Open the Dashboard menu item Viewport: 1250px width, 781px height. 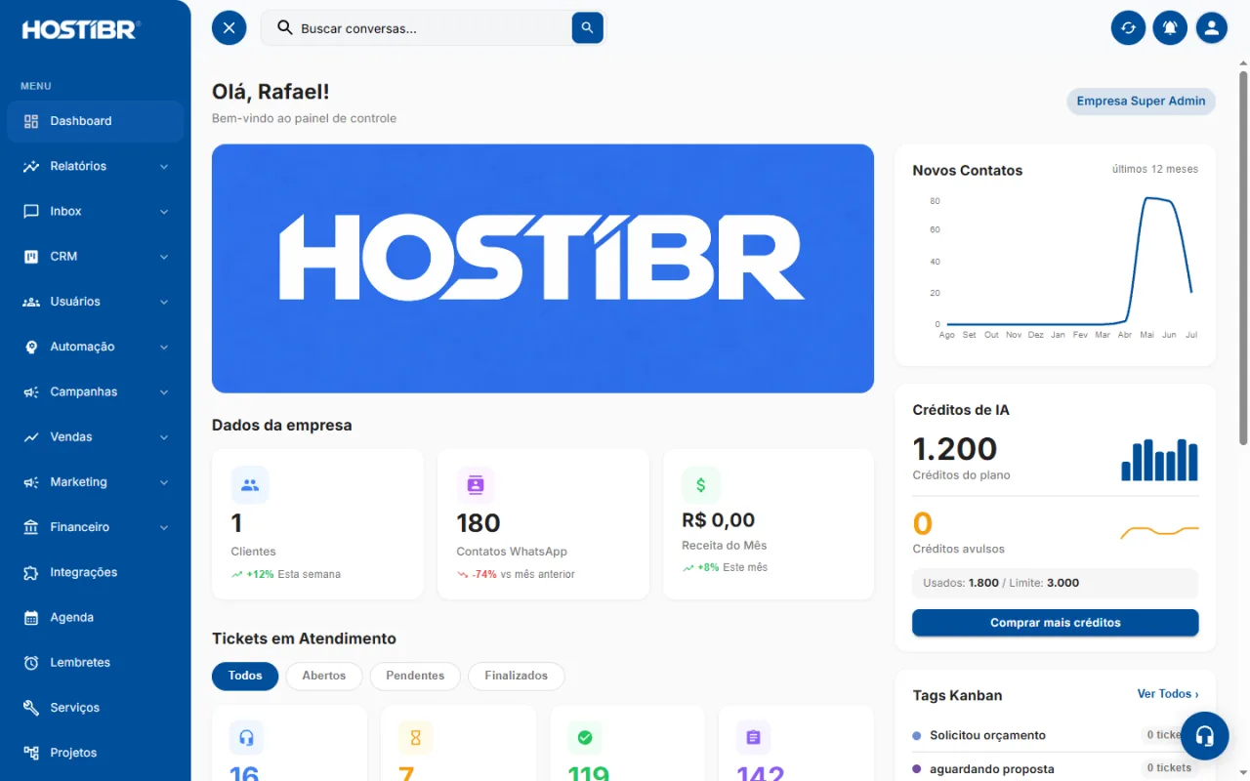click(x=95, y=121)
